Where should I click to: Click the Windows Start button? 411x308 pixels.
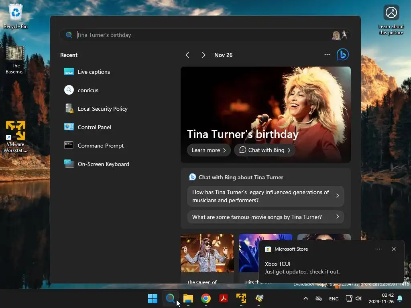153,298
